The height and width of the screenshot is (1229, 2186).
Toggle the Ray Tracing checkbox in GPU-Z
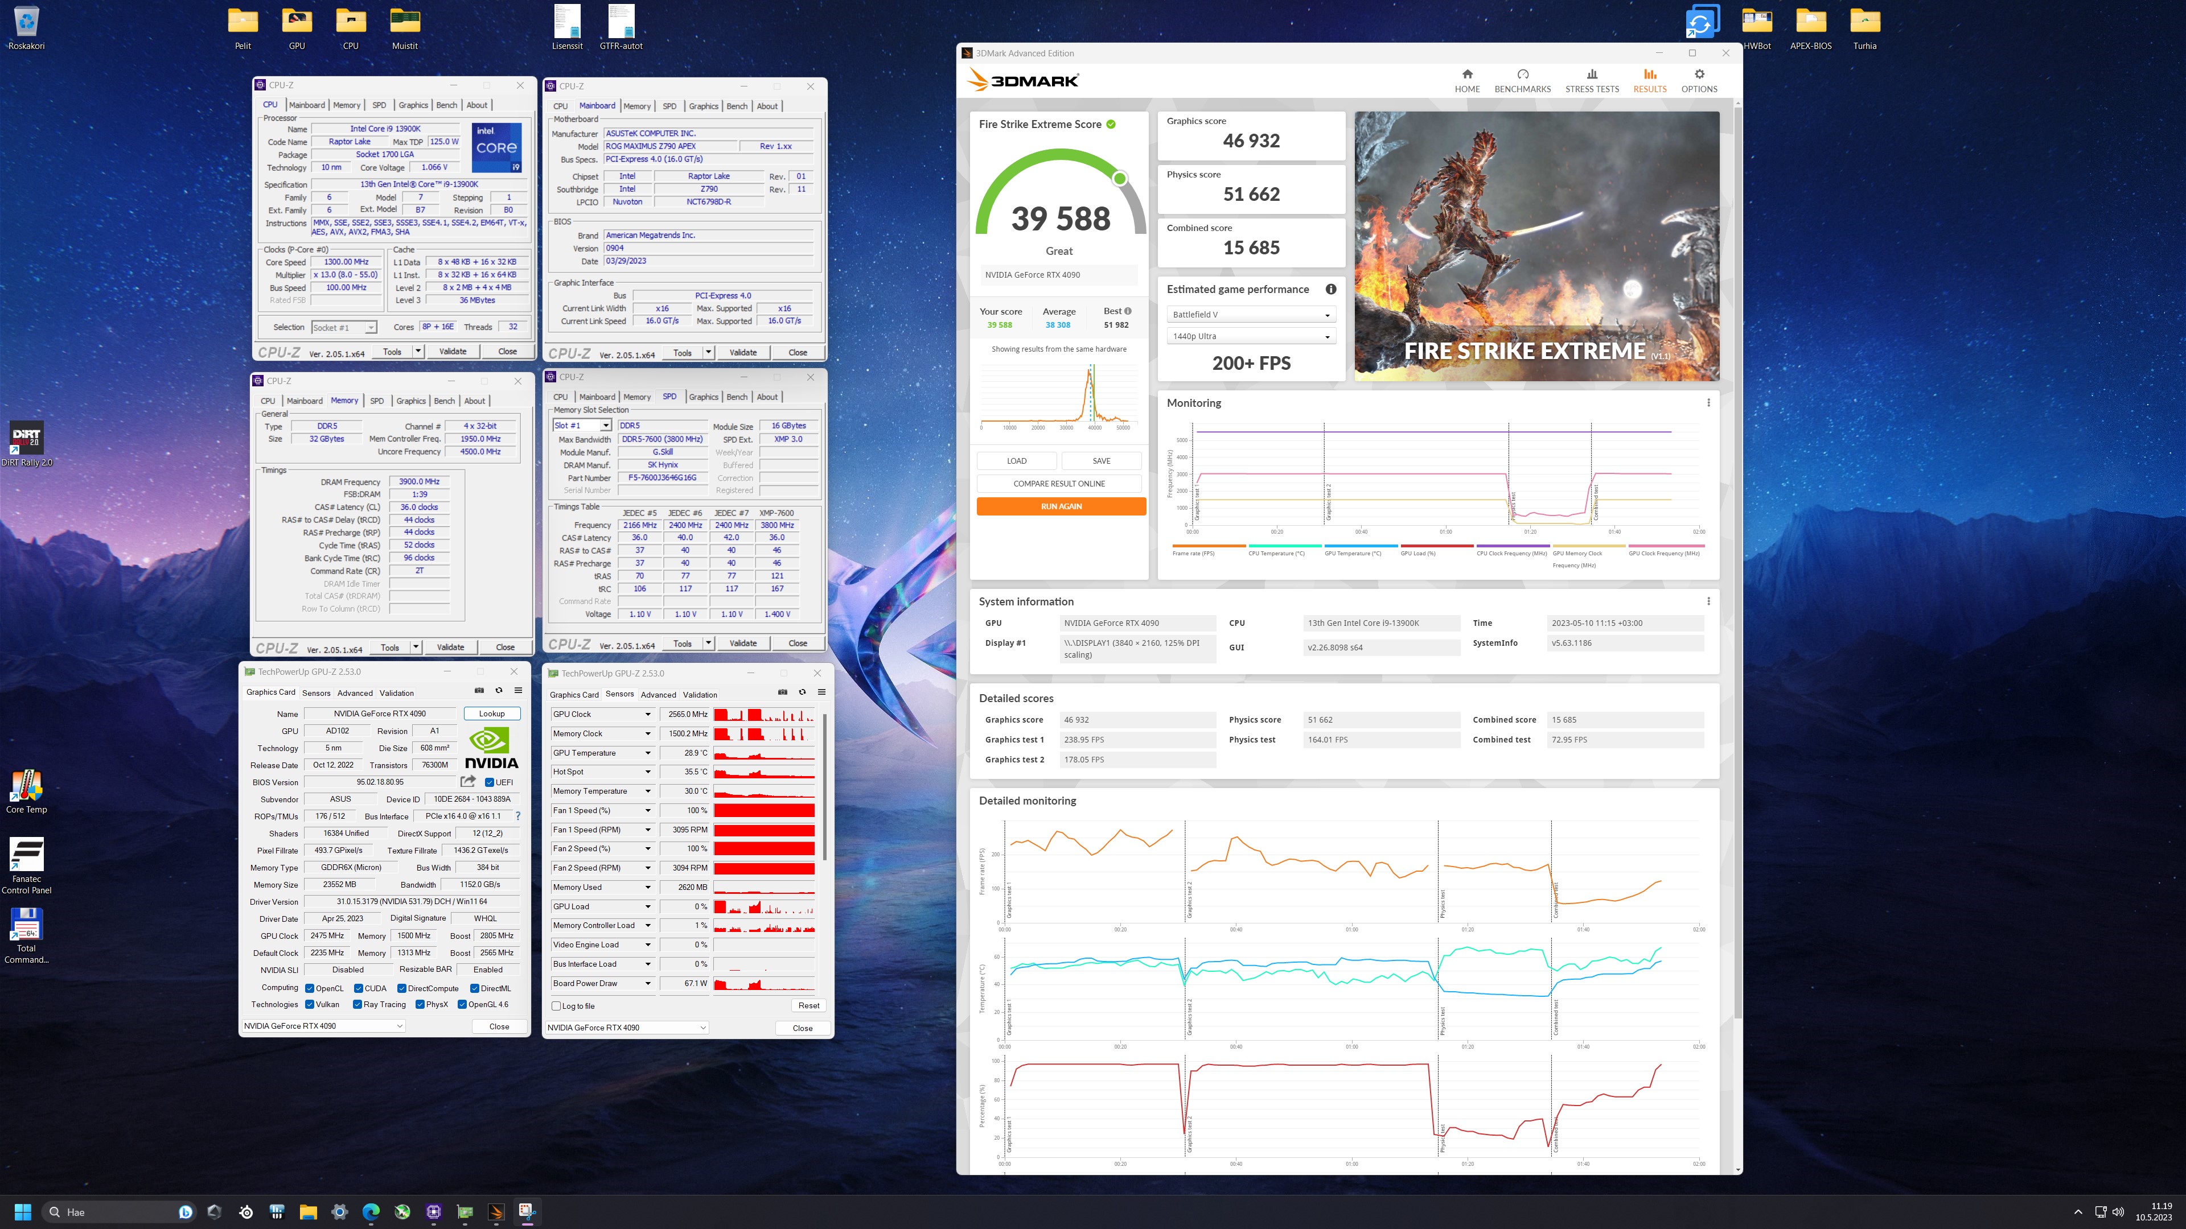click(358, 1004)
